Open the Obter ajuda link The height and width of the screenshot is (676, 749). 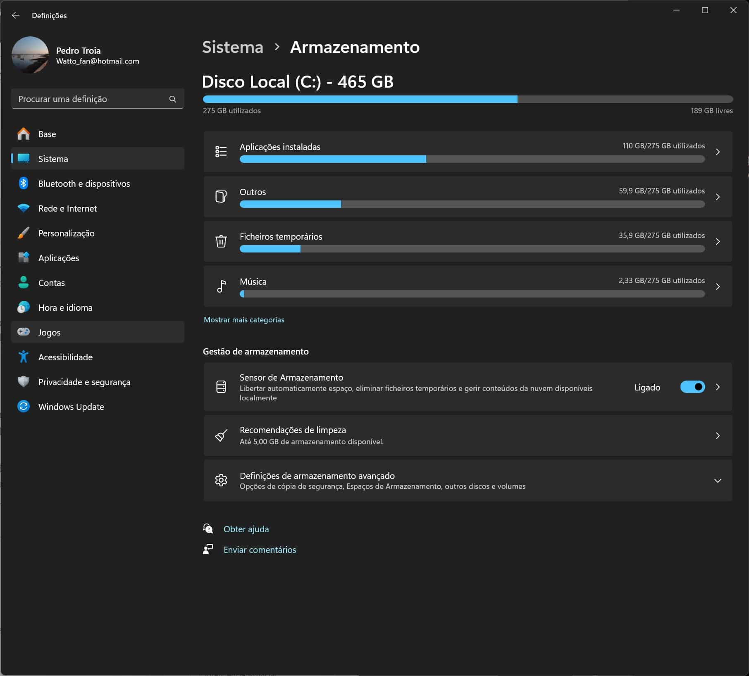(246, 529)
